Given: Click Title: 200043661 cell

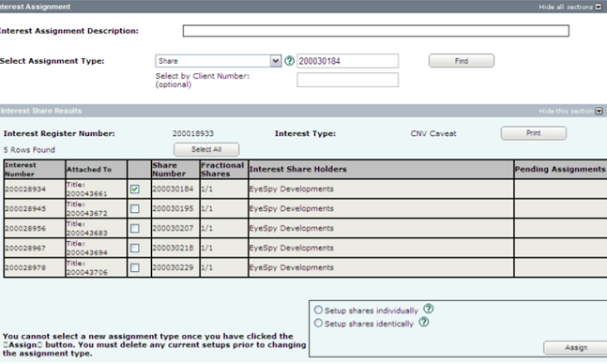Looking at the screenshot, I should click(x=97, y=189).
